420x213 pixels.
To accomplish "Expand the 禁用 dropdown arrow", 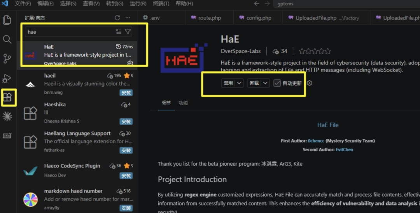I will coord(239,83).
